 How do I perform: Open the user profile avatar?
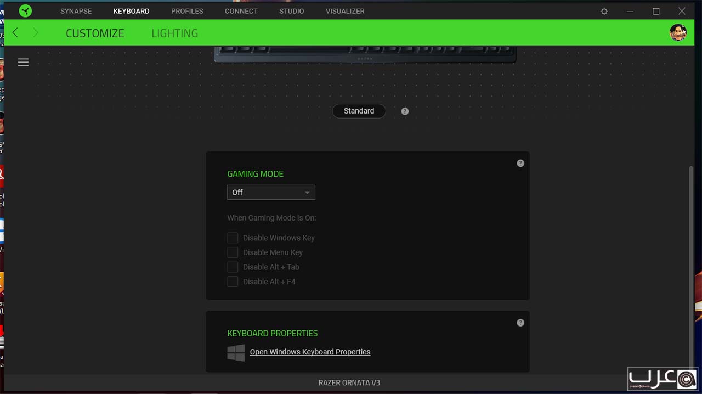click(678, 32)
